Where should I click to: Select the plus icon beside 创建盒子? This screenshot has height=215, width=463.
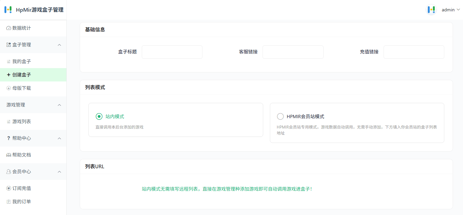pyautogui.click(x=9, y=75)
